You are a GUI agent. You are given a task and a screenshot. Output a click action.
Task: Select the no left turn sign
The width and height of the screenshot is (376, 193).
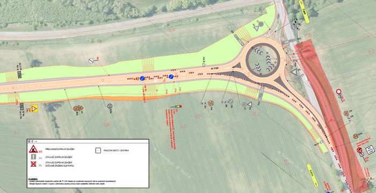(x=359, y=150)
